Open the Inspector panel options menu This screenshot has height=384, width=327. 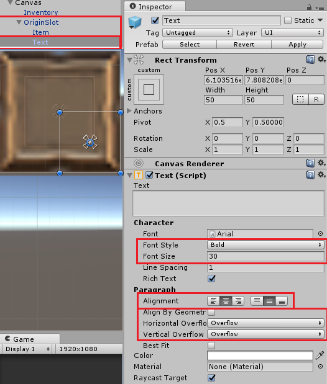coord(321,8)
